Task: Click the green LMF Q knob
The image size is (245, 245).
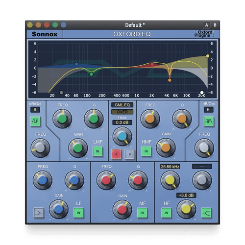Action: coord(94,119)
